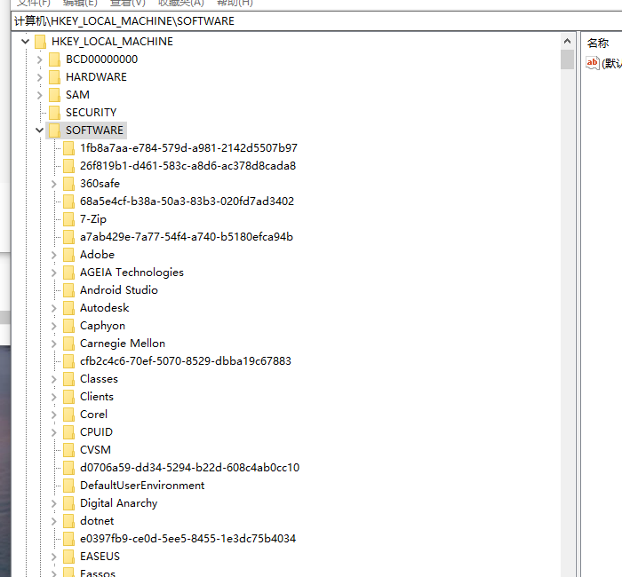Collapse the HKEY_LOCAL_MACHINE root key

[26, 42]
